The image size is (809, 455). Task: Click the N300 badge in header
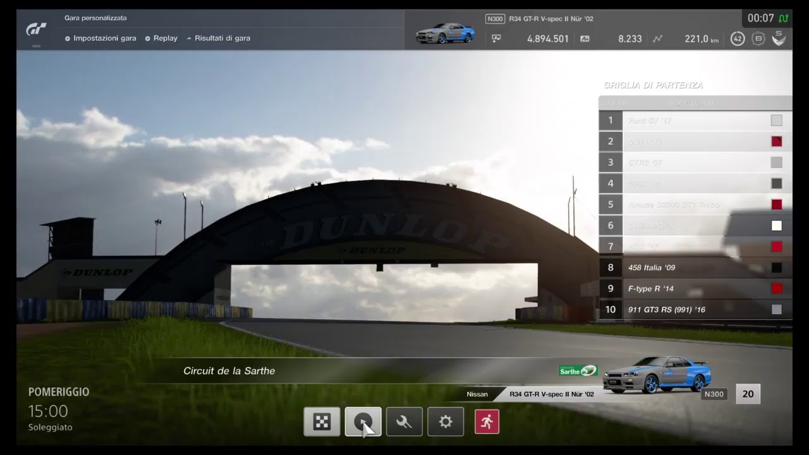(x=495, y=19)
